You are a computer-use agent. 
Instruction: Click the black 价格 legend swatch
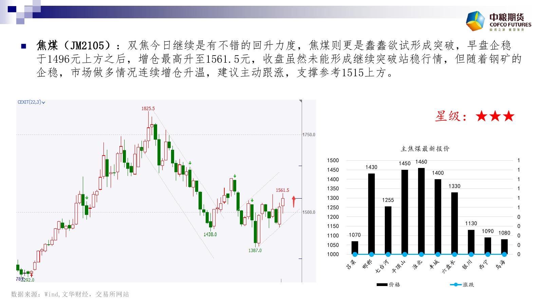tap(382, 285)
